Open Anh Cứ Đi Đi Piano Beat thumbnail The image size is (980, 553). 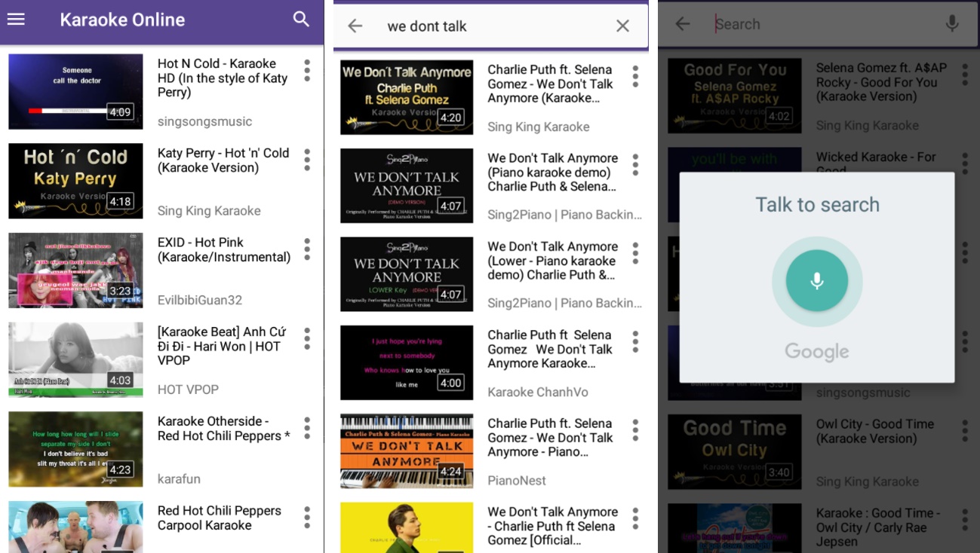75,359
